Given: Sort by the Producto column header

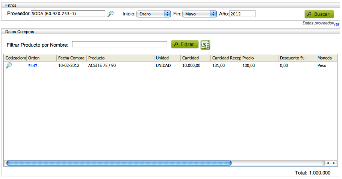Looking at the screenshot, I should click(x=120, y=58).
